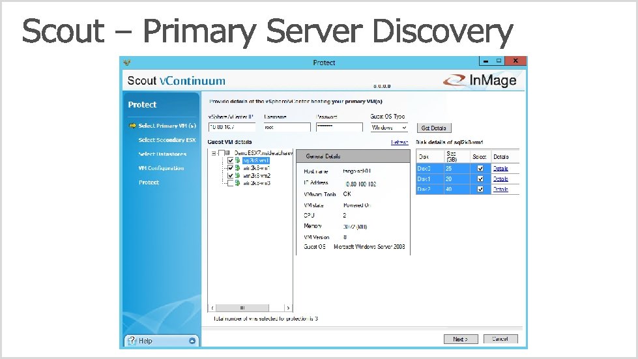Screen dimensions: 638x359
Task: Click the IP Address value 10.80.100.102
Action: (x=360, y=184)
